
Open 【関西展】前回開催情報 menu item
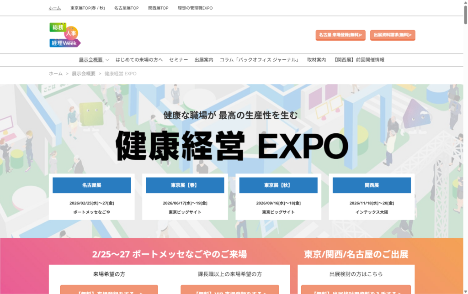click(359, 60)
